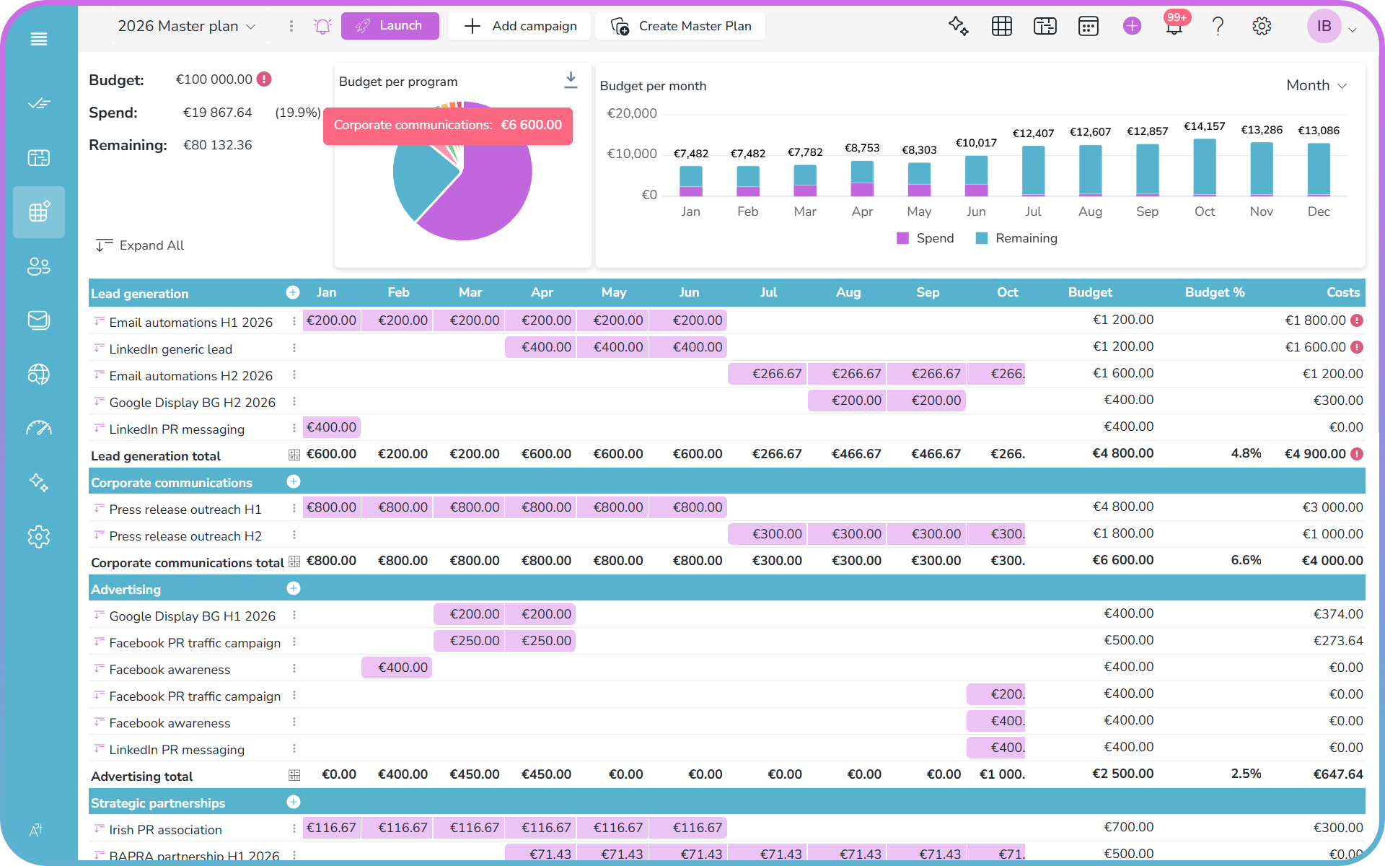This screenshot has height=866, width=1385.
Task: Open the chevron beside the IB avatar
Action: [1353, 30]
